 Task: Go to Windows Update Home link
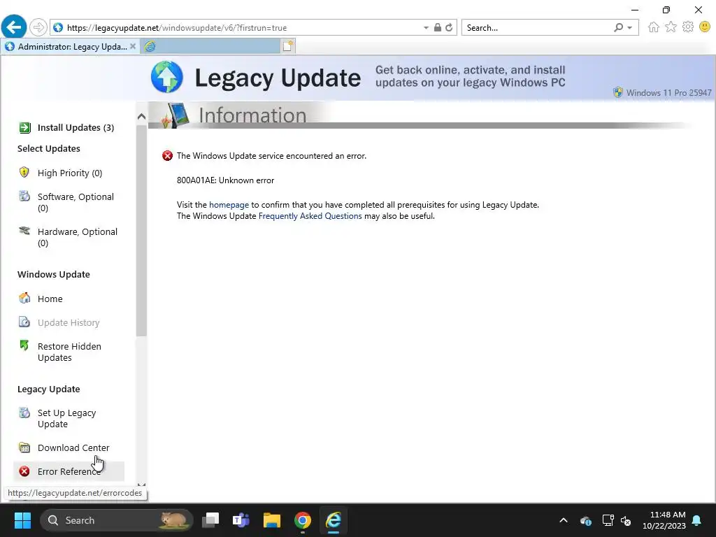[x=50, y=299]
